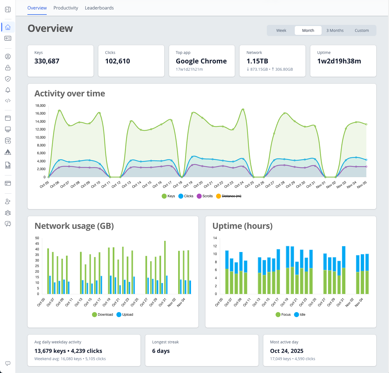
Task: Open notifications via the bell icon
Action: pos(8,90)
